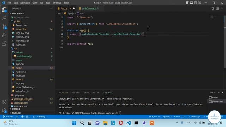Open the Extensions view

point(4,43)
